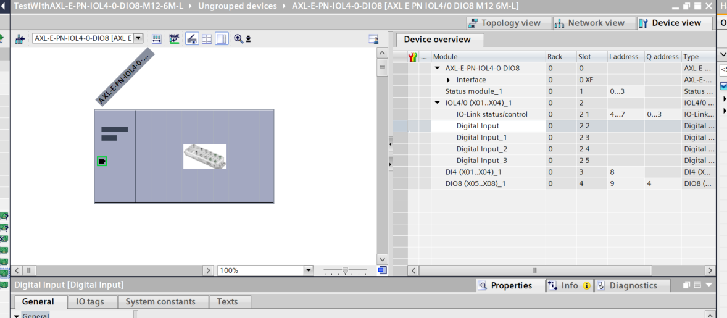727x318 pixels.
Task: Click the module thumbnail image in device
Action: pyautogui.click(x=204, y=157)
